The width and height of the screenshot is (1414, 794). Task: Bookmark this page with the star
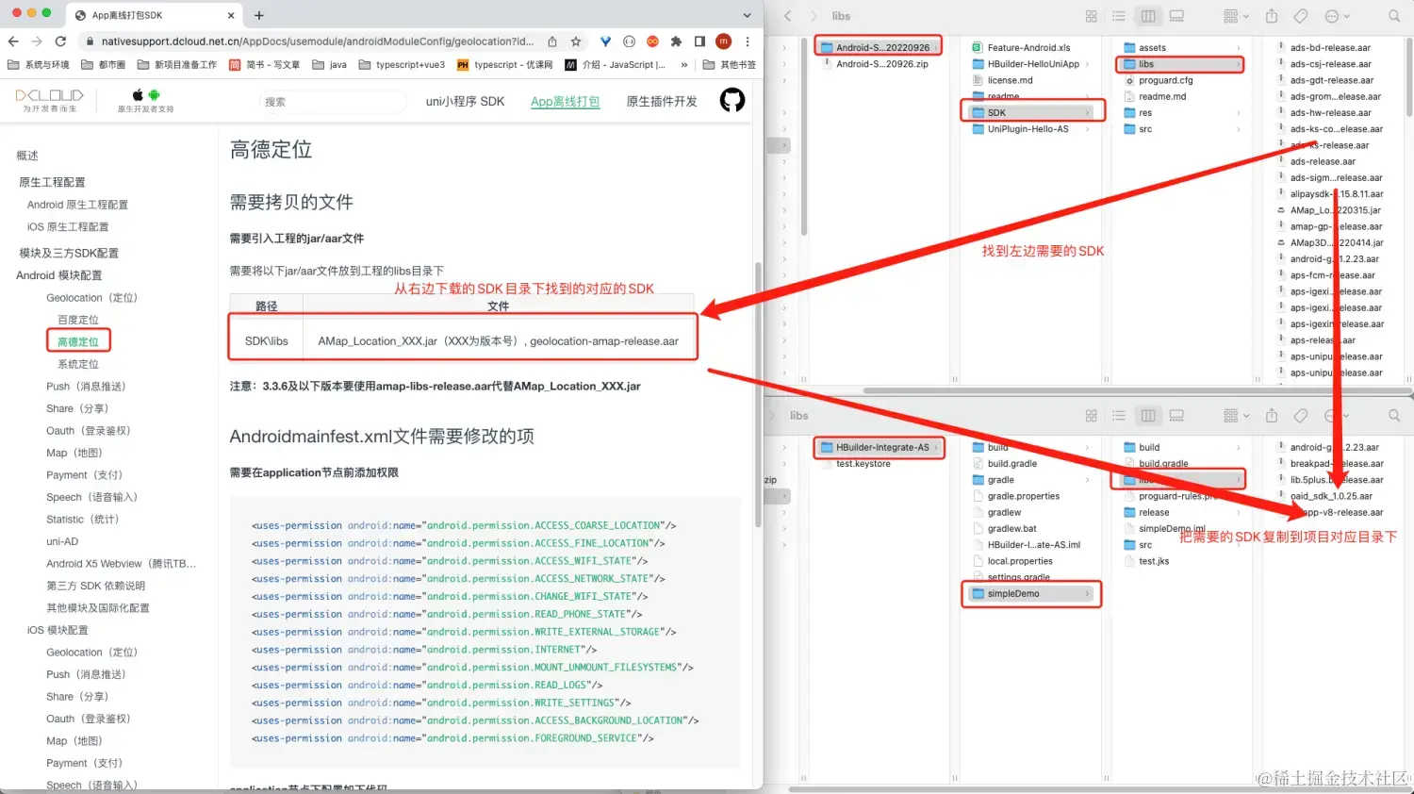point(576,41)
